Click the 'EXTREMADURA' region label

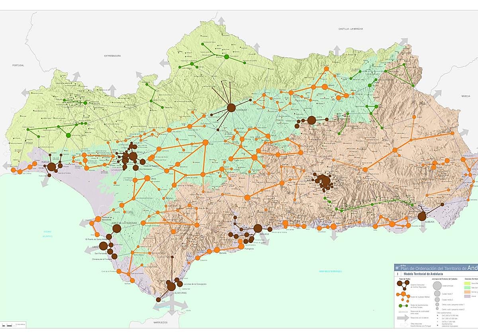tap(112, 56)
